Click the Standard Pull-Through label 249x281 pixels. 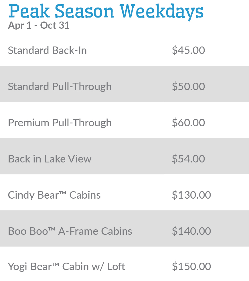[x=60, y=87]
